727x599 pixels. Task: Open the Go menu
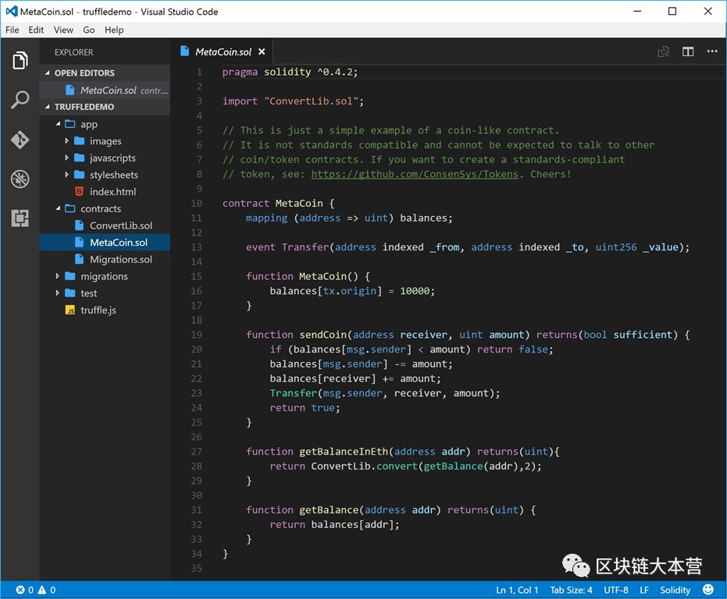[x=88, y=30]
